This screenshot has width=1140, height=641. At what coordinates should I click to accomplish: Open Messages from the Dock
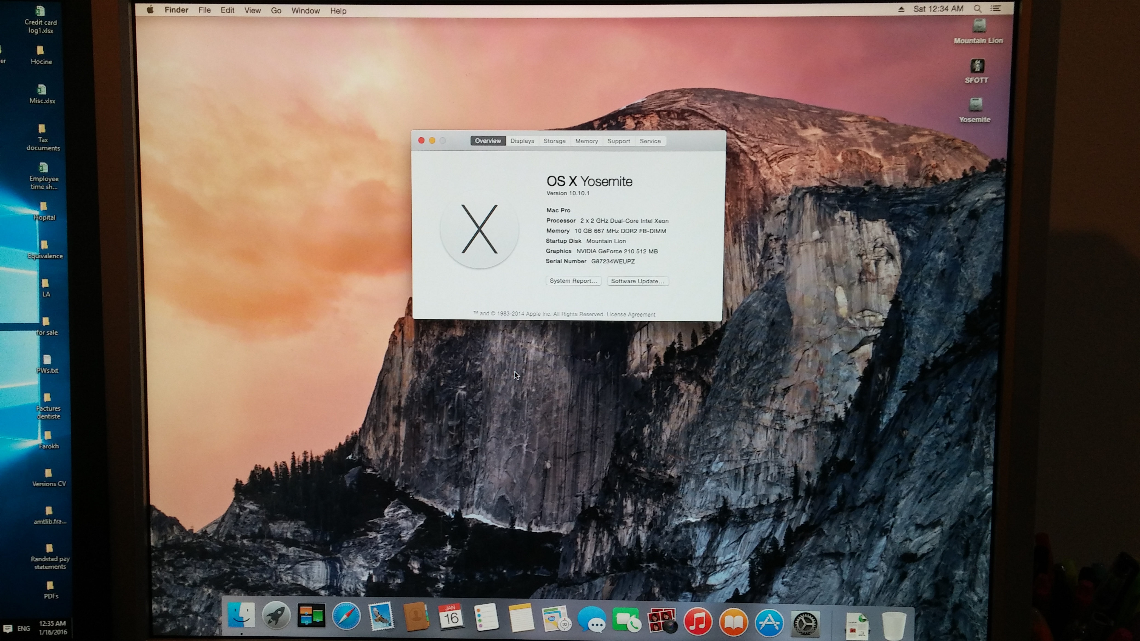(592, 620)
